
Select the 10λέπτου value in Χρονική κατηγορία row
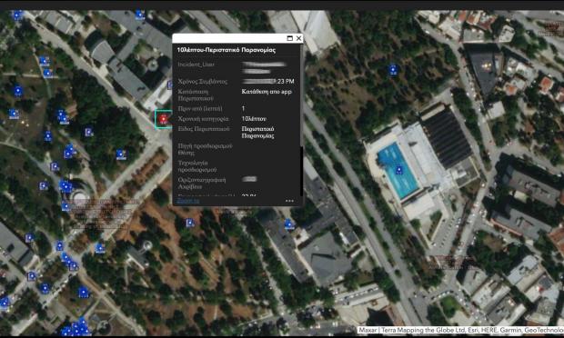254,118
